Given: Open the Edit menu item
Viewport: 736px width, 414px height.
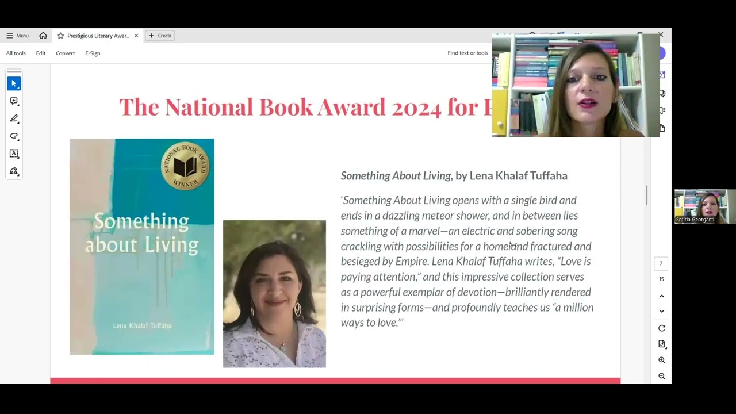Looking at the screenshot, I should point(41,53).
